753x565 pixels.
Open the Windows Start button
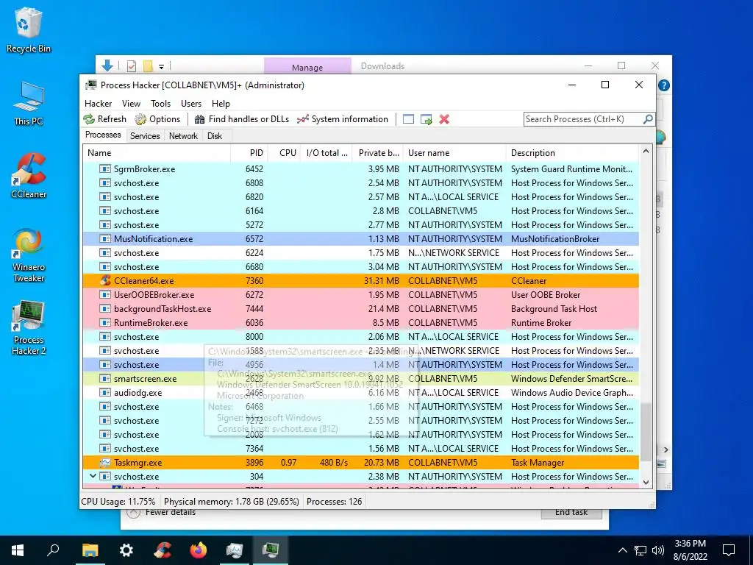(x=18, y=550)
